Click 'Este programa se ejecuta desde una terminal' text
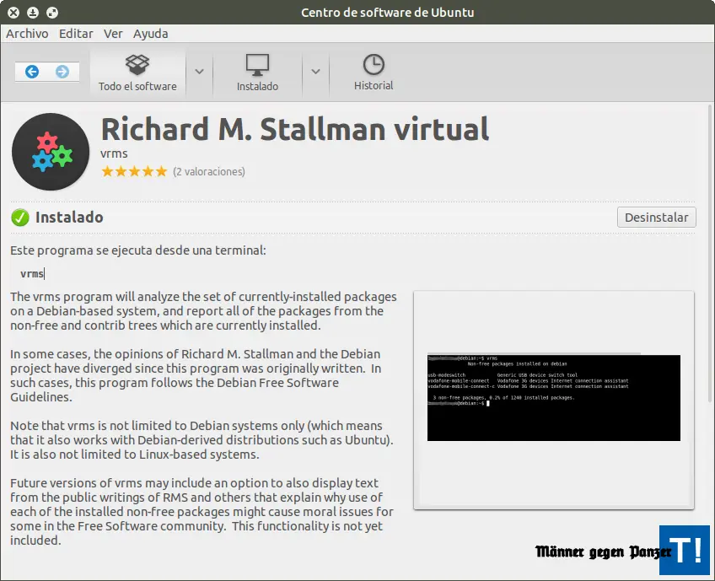The height and width of the screenshot is (581, 715). coord(137,250)
